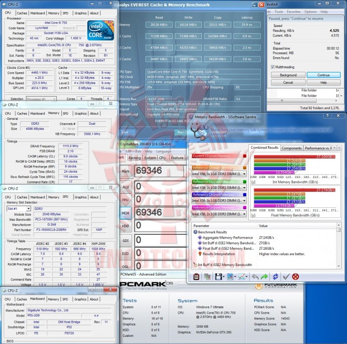
Task: Select the Combined Results tab in Sandra
Action: pos(264,148)
